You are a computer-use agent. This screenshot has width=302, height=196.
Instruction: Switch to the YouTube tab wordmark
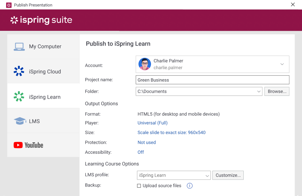pyautogui.click(x=34, y=145)
